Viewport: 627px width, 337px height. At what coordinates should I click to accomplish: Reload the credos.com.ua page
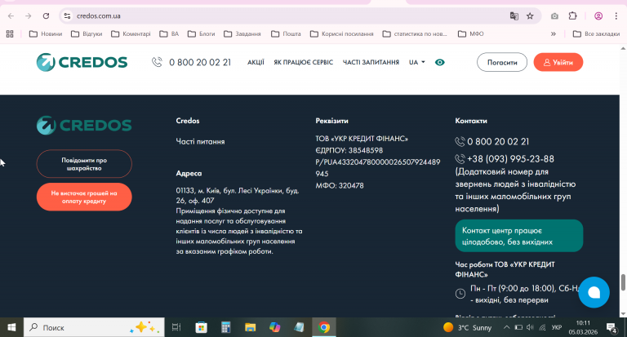tap(46, 16)
